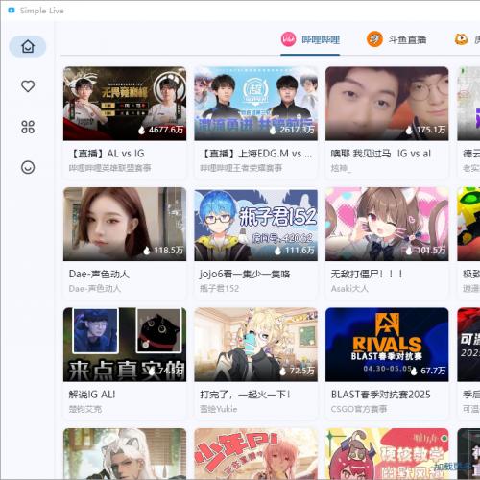Click the 111.6万 viewer count badge

(295, 250)
